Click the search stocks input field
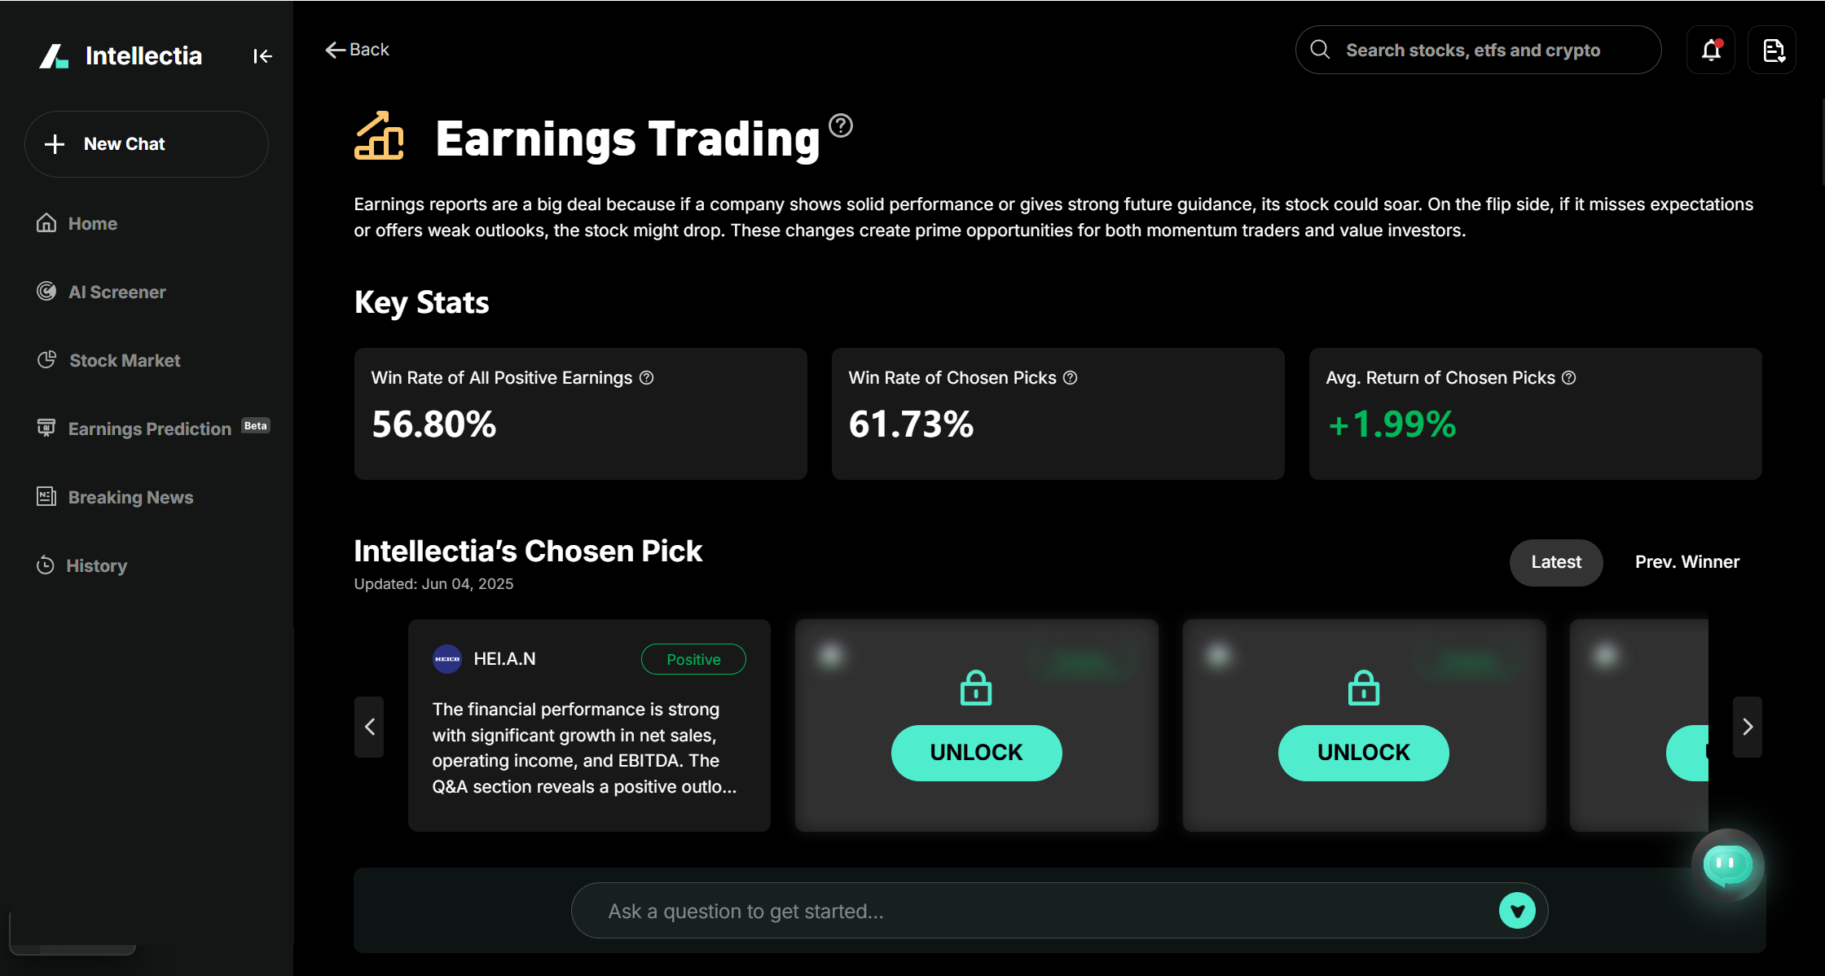1825x976 pixels. 1477,50
